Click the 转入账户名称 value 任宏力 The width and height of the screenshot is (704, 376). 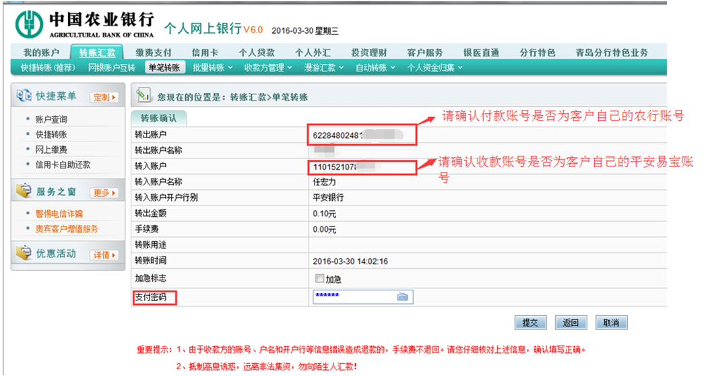[x=324, y=182]
